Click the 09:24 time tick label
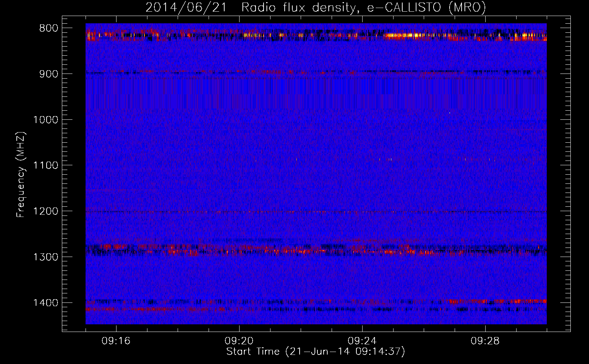Screen dimensions: 589x364 coord(362,341)
